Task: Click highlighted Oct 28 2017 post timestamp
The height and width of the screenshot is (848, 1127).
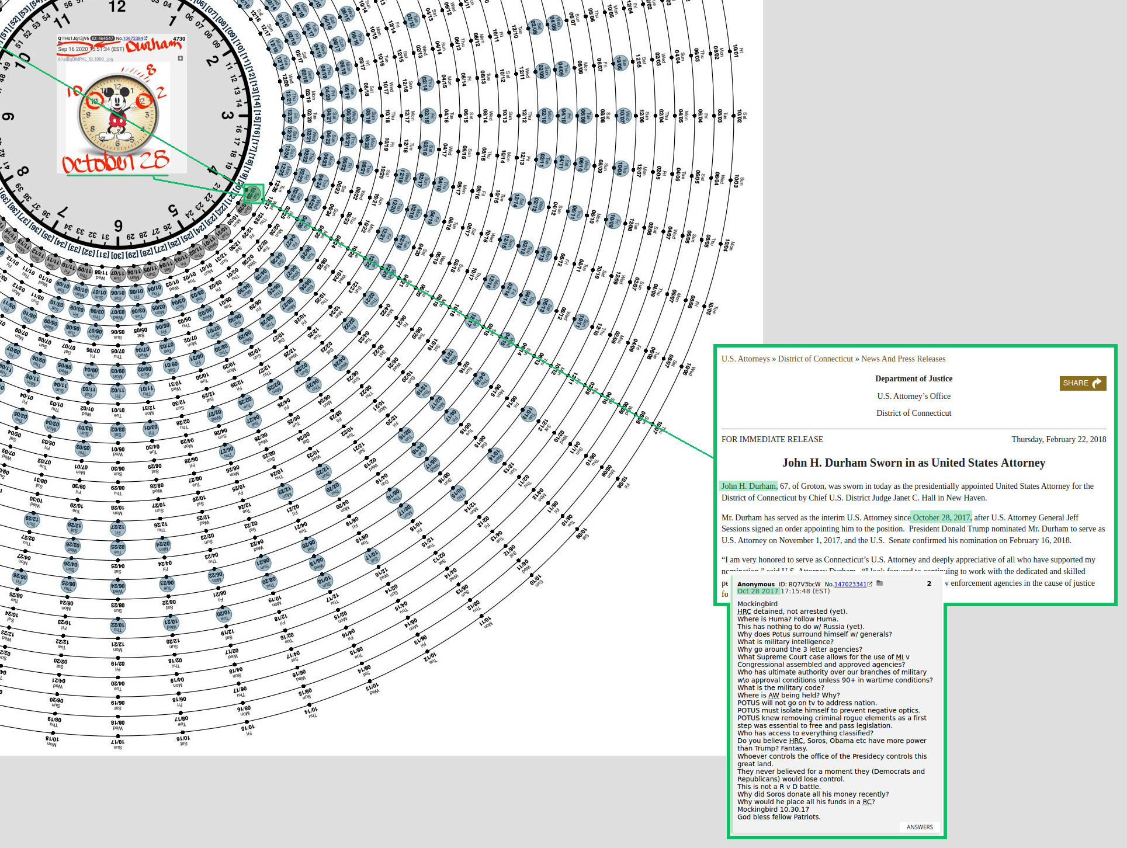Action: (x=758, y=591)
